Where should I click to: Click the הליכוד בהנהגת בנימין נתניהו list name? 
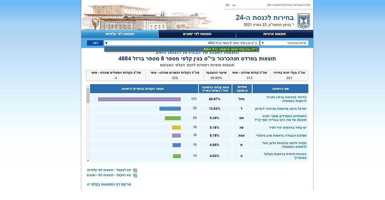point(286,99)
